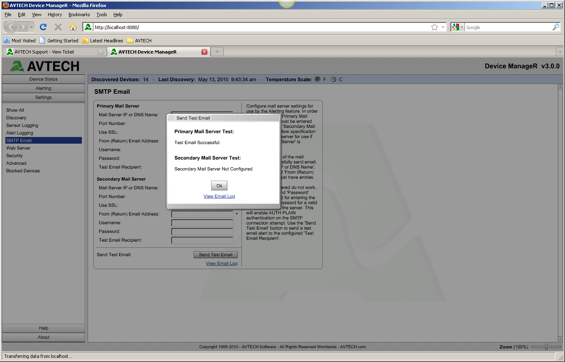The width and height of the screenshot is (565, 362).
Task: Click the Firefox Forward navigation arrow
Action: click(x=23, y=27)
